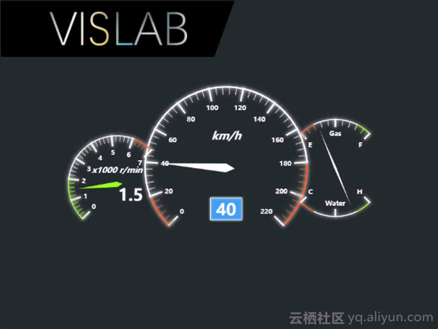The image size is (438, 329).
Task: Click the C marker on water gauge
Action: tap(310, 192)
